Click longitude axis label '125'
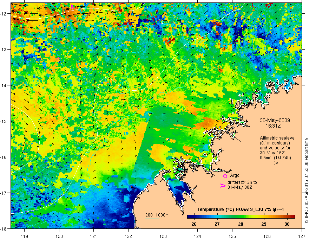 [232, 236]
